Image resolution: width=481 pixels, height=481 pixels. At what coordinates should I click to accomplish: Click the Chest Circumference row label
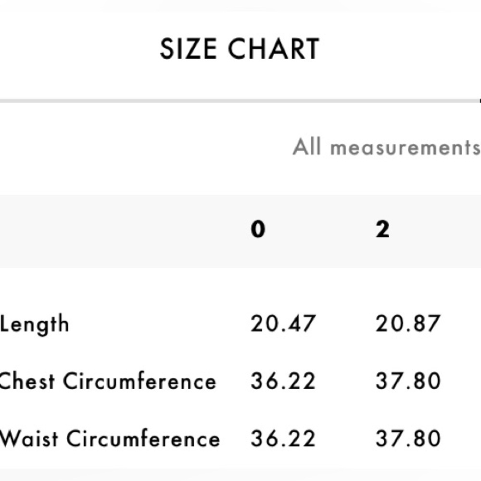pyautogui.click(x=108, y=380)
